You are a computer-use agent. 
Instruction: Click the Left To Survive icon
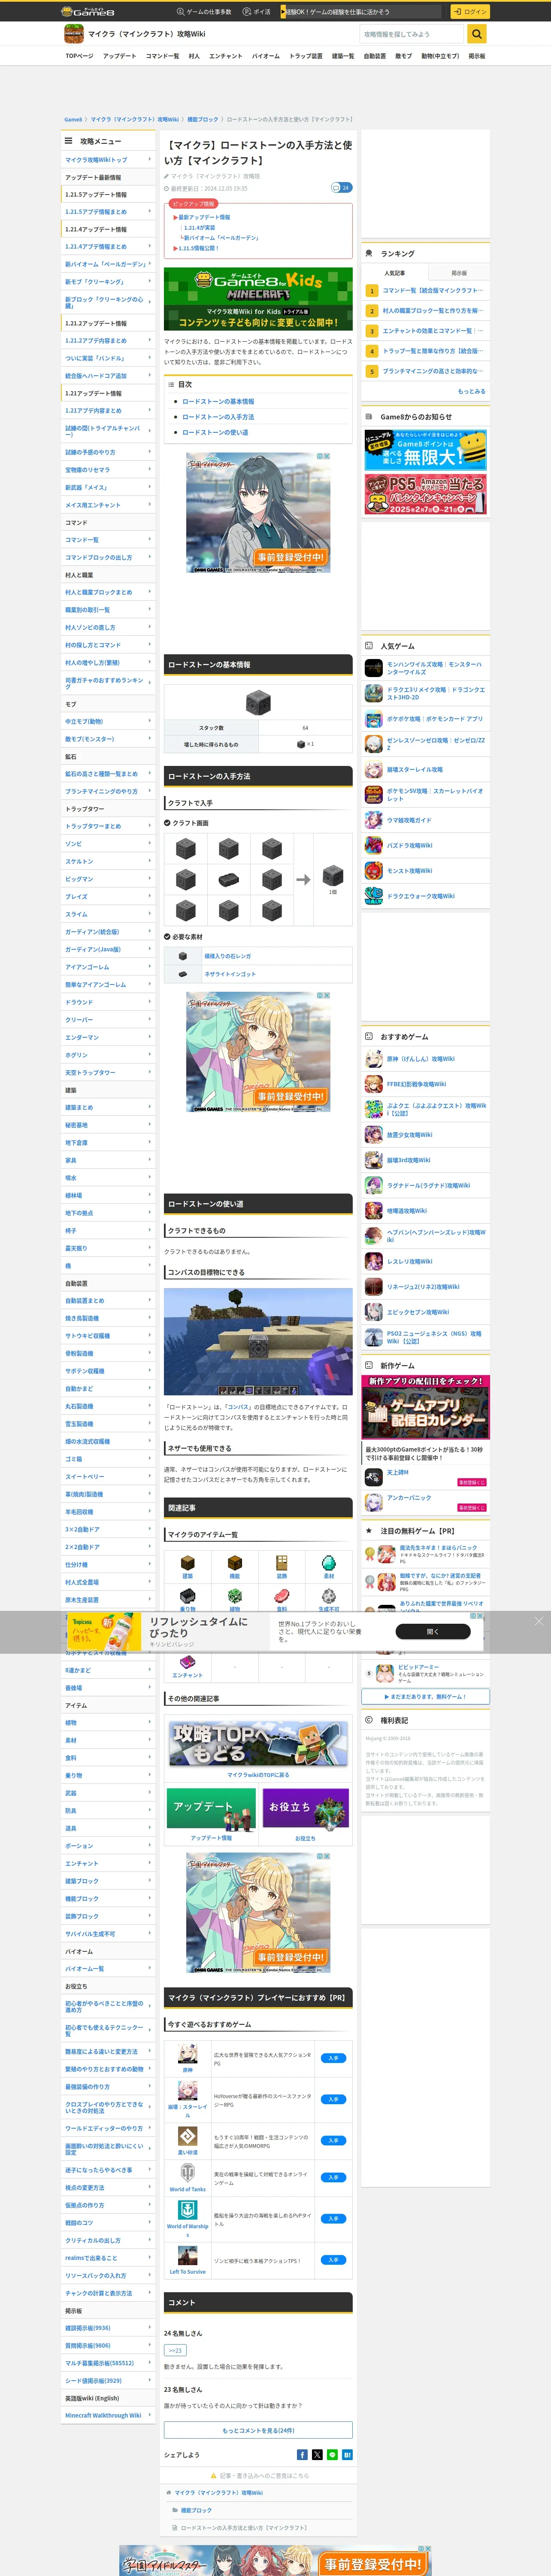click(x=187, y=2256)
